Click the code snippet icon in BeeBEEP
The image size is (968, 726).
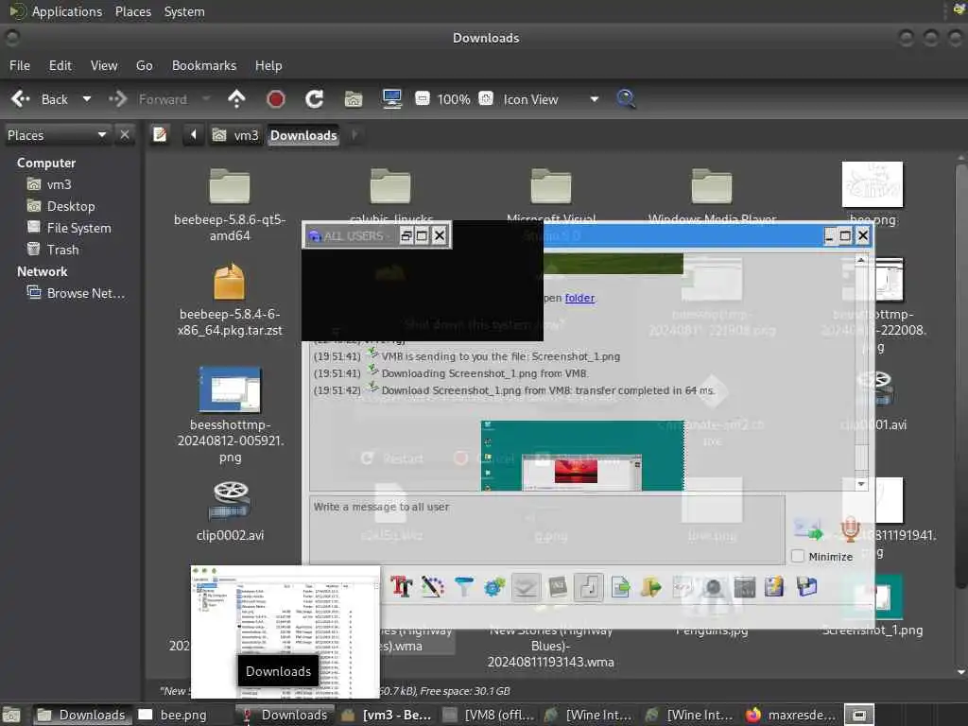click(x=683, y=586)
